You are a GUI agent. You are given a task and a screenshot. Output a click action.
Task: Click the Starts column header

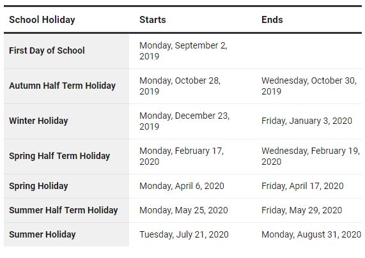click(153, 20)
